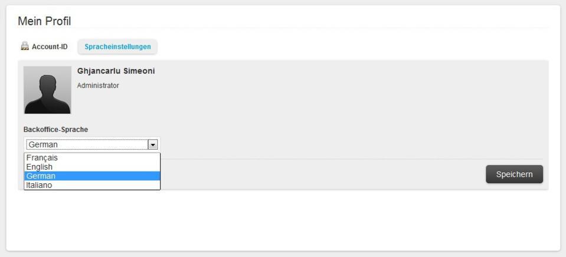The height and width of the screenshot is (257, 566).
Task: Click the language combo box showing German
Action: (x=91, y=144)
